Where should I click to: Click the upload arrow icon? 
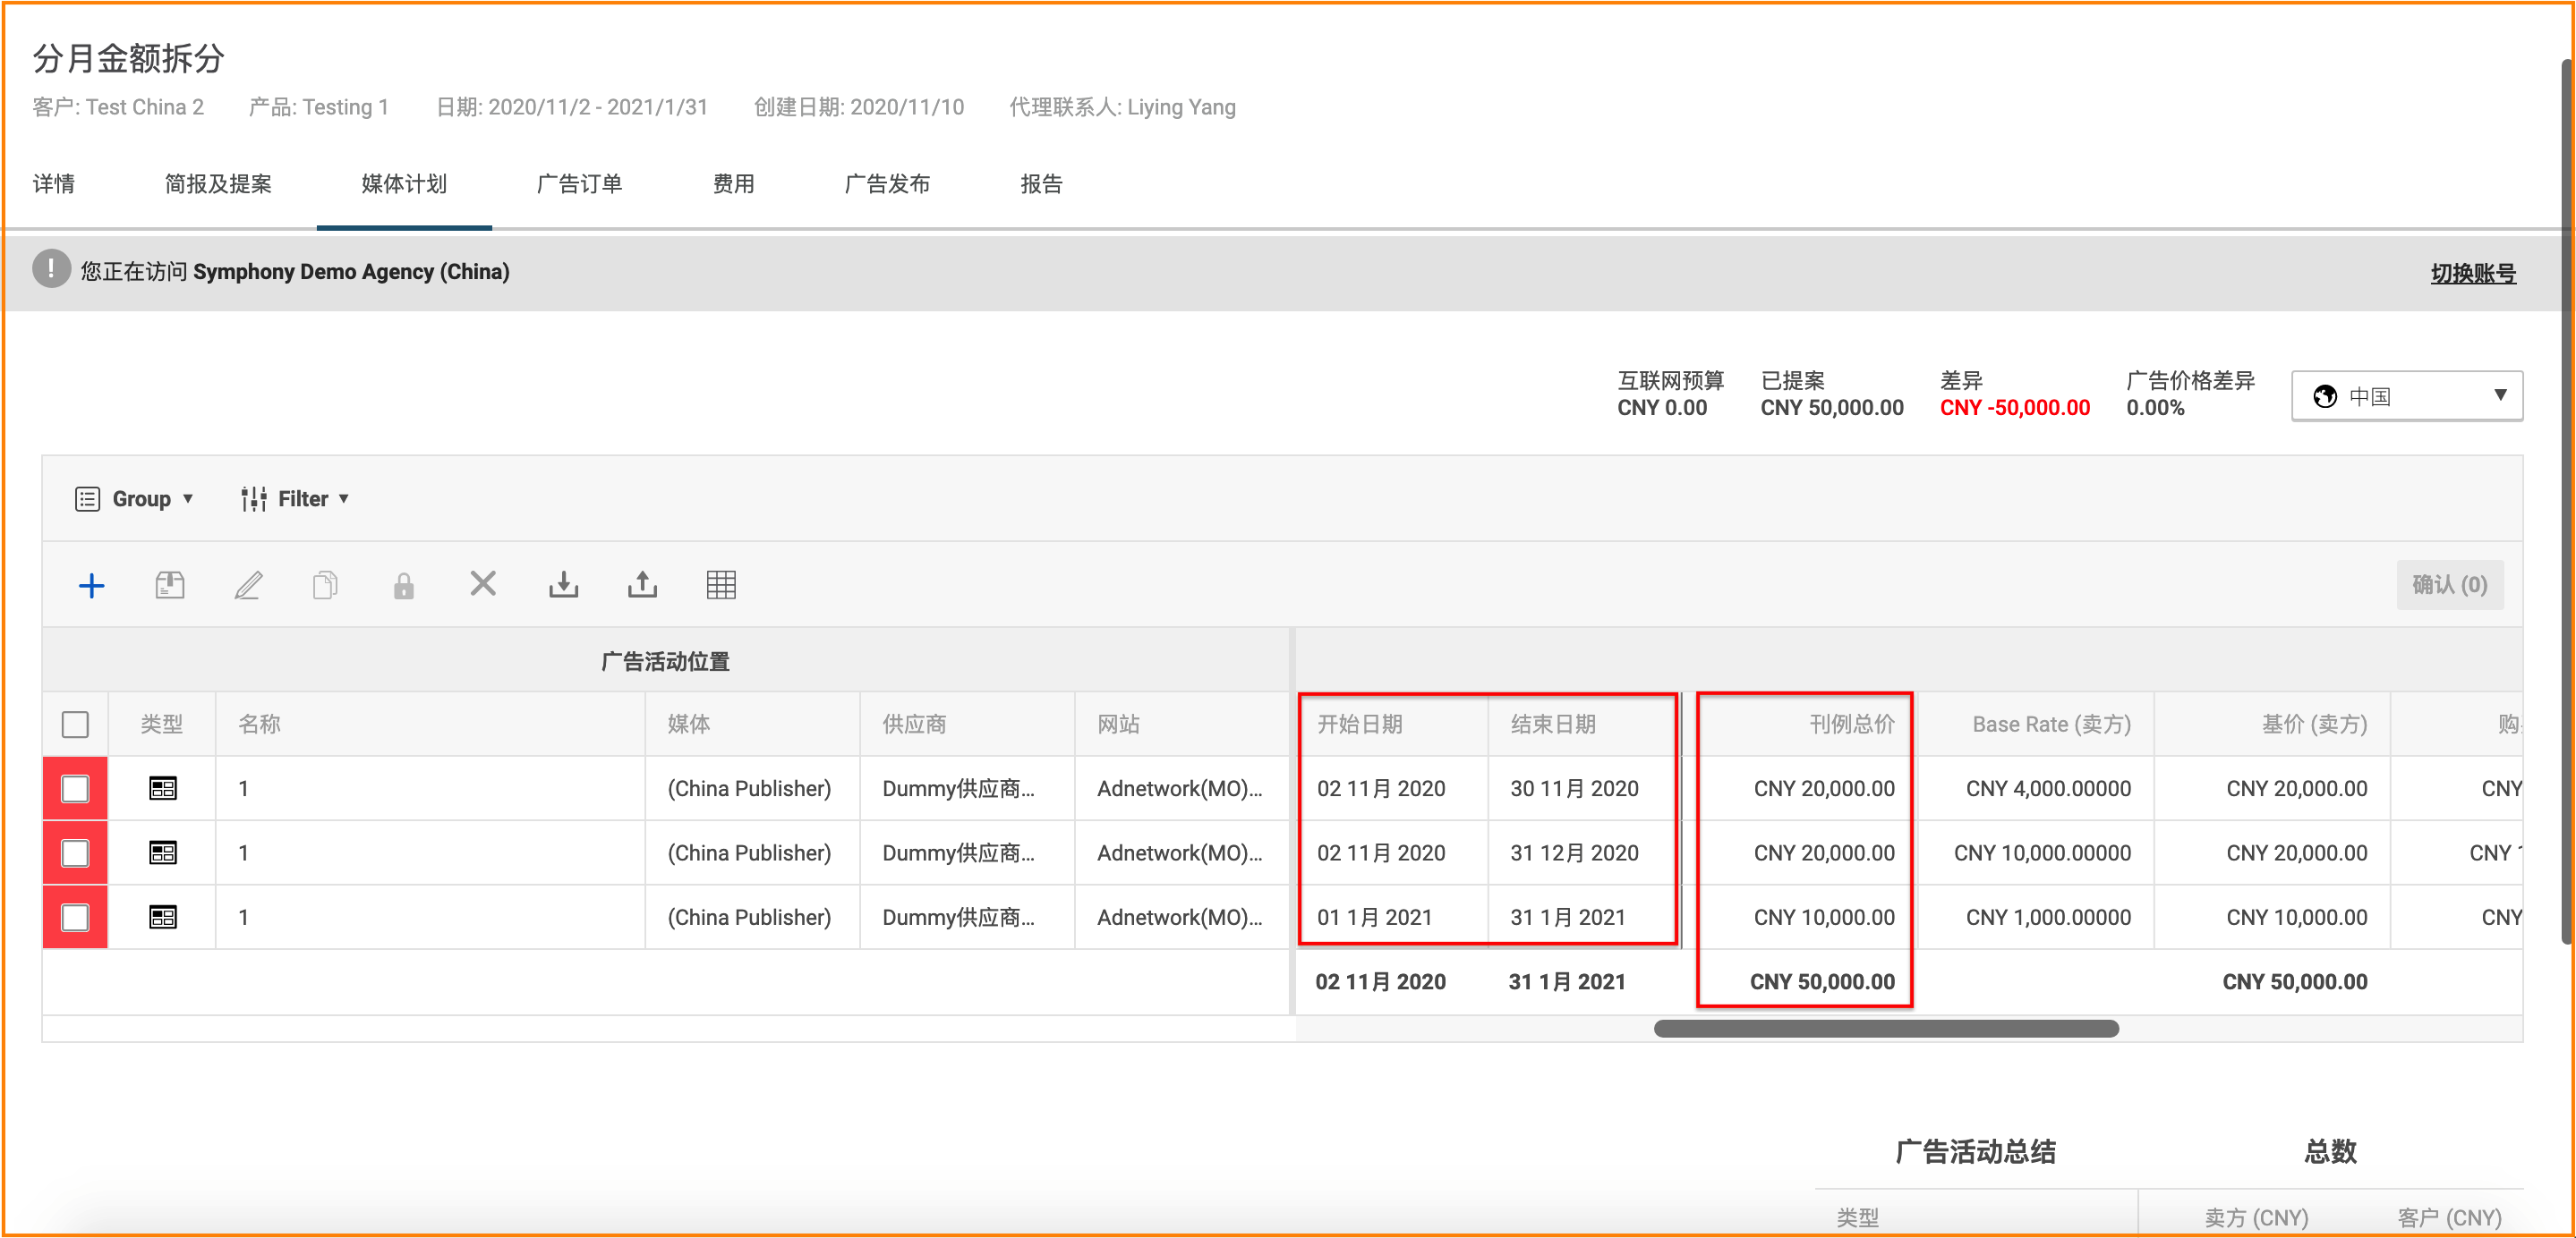[x=642, y=584]
